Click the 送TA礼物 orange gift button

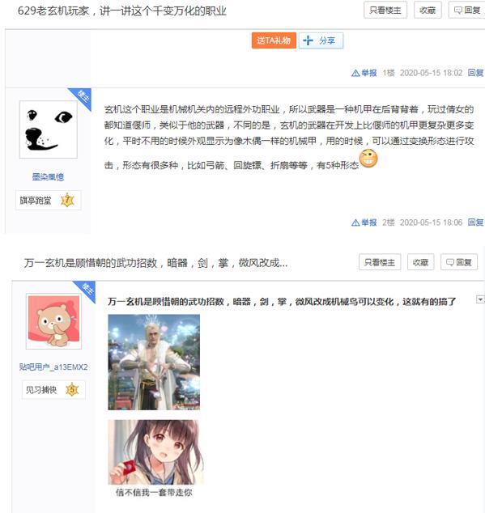pos(274,40)
